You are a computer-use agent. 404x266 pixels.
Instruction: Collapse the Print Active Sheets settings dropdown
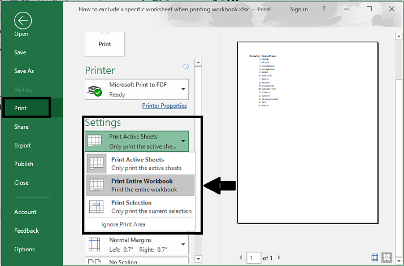183,141
